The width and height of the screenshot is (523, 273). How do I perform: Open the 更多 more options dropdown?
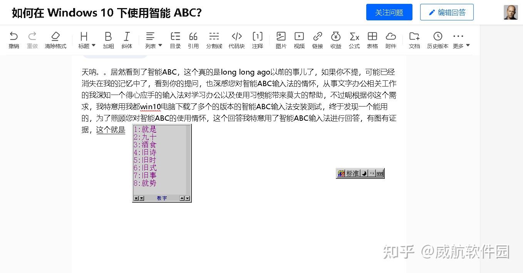click(x=458, y=40)
